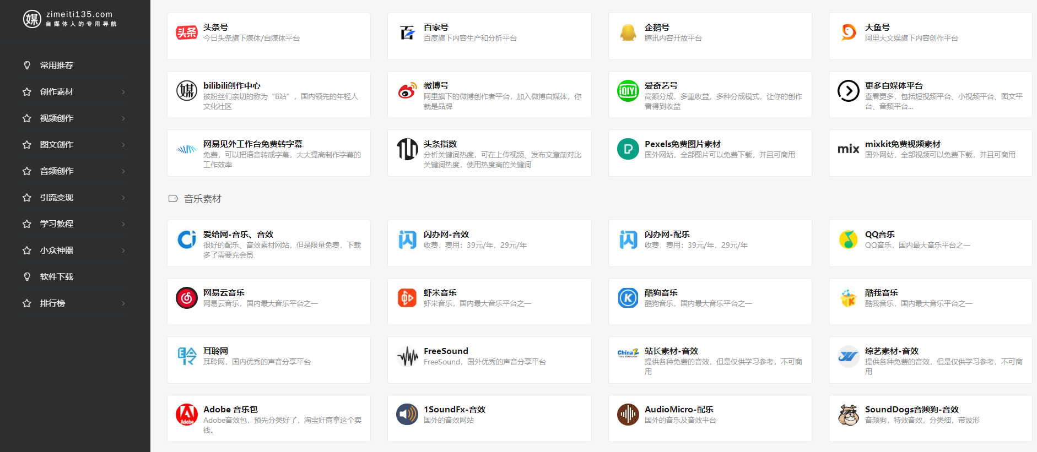Viewport: 1037px width, 452px height.
Task: Click star icon beside 图文创作
Action: point(26,145)
